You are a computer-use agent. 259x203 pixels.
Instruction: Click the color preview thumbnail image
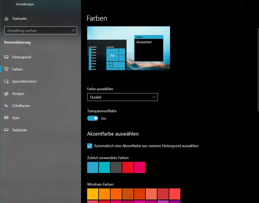click(128, 48)
